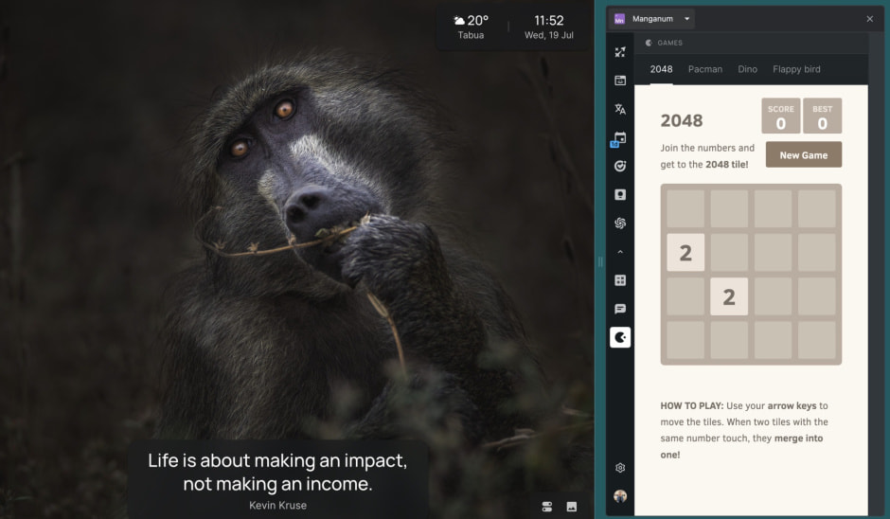The height and width of the screenshot is (519, 890).
Task: Select the Pacman-shaped games sidebar icon
Action: pos(620,337)
